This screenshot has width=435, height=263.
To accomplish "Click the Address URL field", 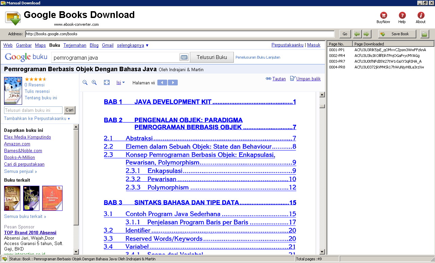I will (180, 34).
